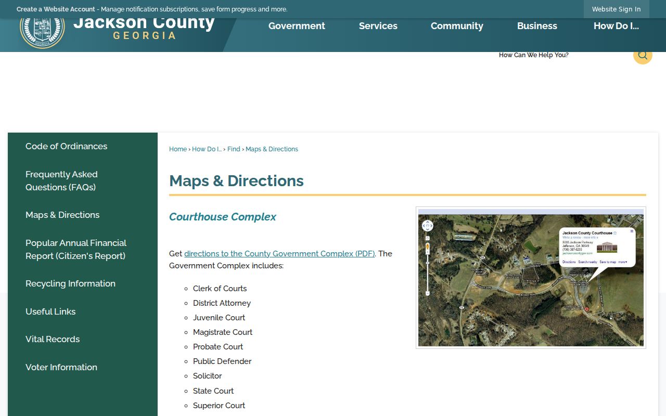The width and height of the screenshot is (666, 416).
Task: Click the Maps & Directions page title
Action: [236, 181]
